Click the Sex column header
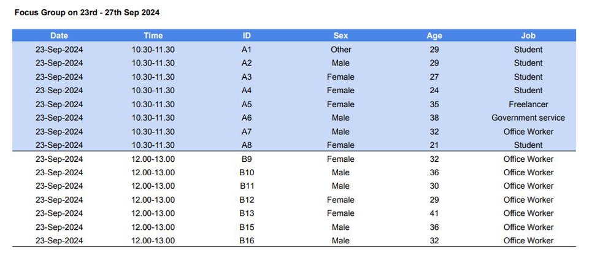 (x=341, y=36)
